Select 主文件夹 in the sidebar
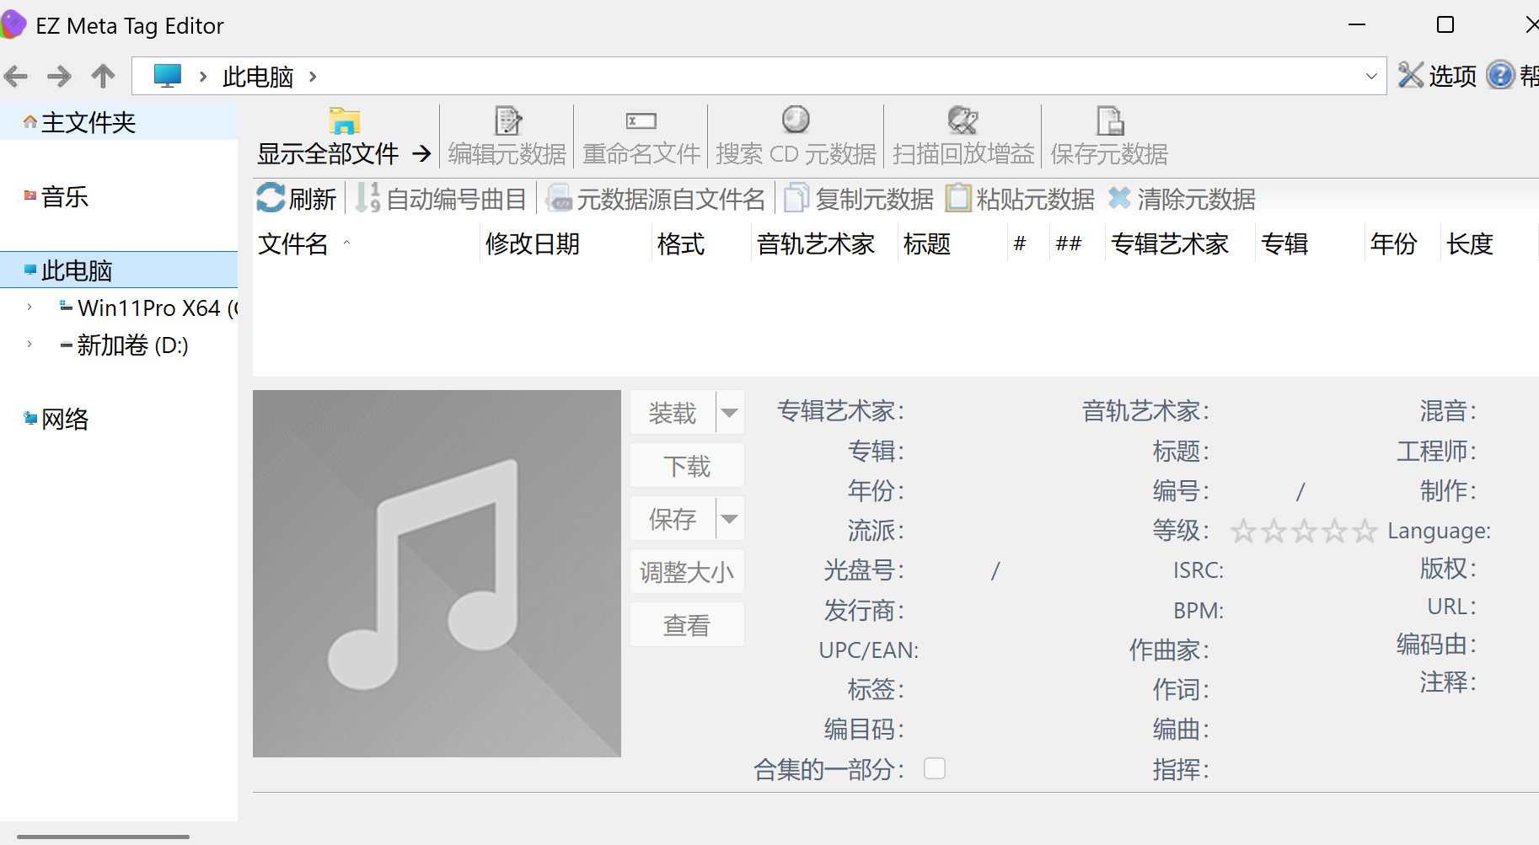Viewport: 1539px width, 845px height. [x=119, y=123]
